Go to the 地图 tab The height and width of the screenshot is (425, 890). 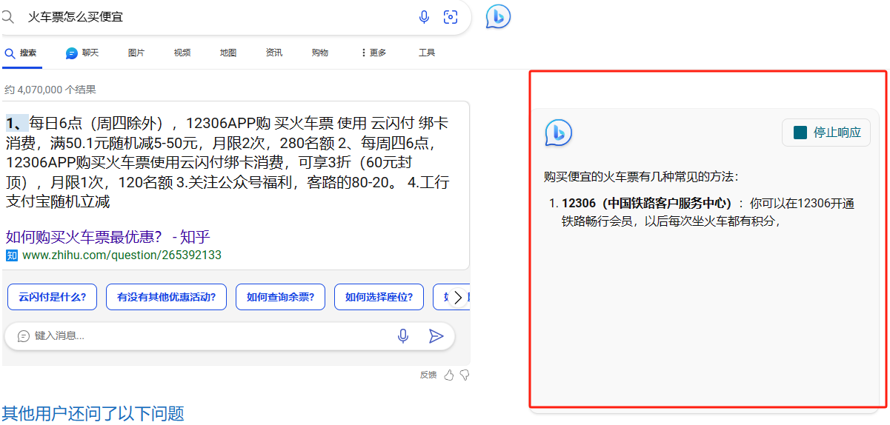(228, 53)
